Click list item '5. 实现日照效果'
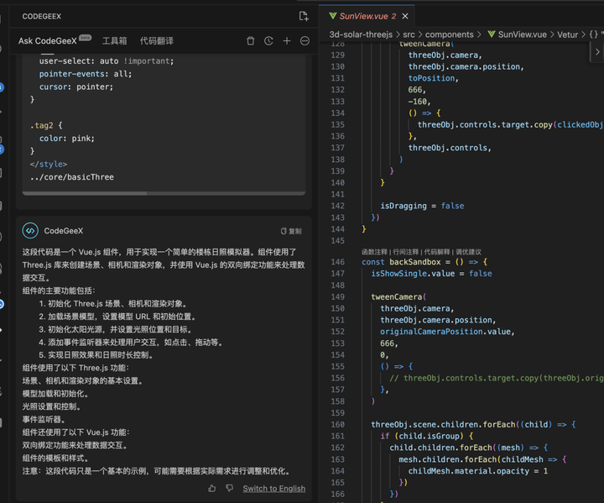The image size is (604, 503). pyautogui.click(x=96, y=355)
